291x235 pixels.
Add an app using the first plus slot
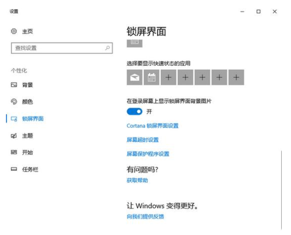click(169, 78)
